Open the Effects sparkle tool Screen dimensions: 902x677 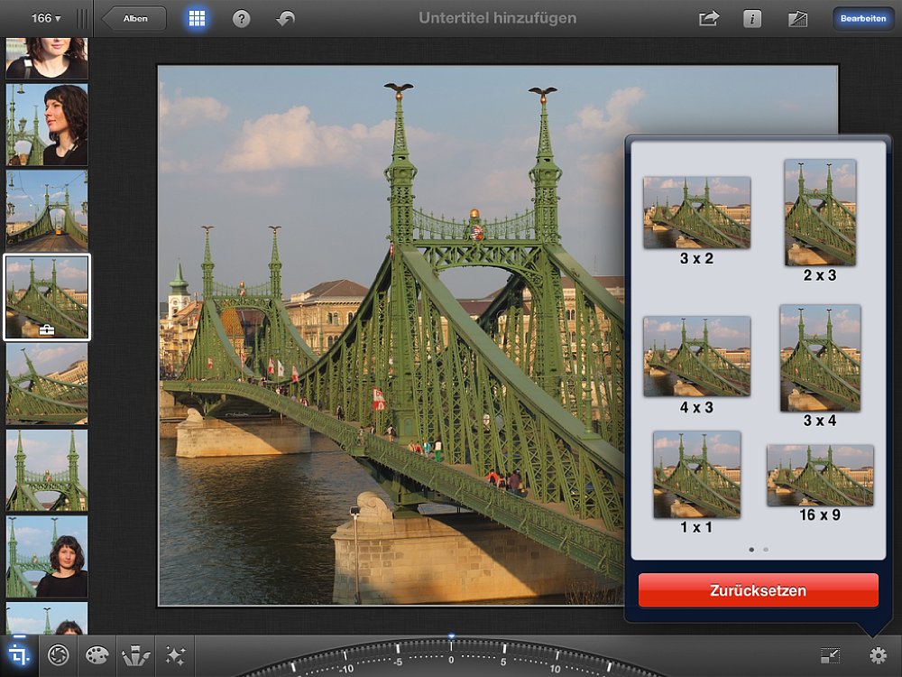pyautogui.click(x=175, y=655)
